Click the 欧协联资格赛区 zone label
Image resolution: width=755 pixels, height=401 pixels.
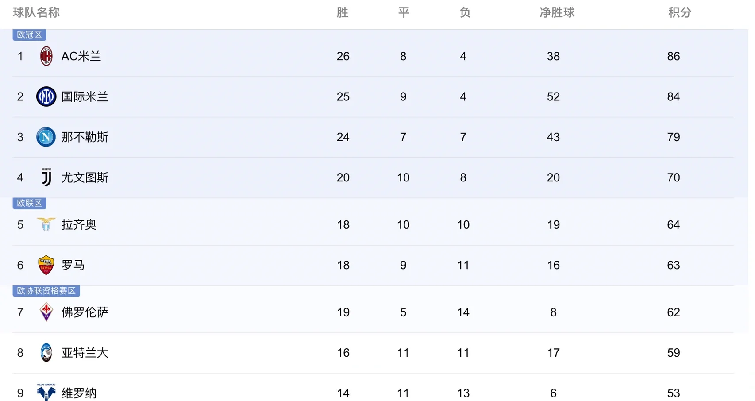tap(46, 291)
